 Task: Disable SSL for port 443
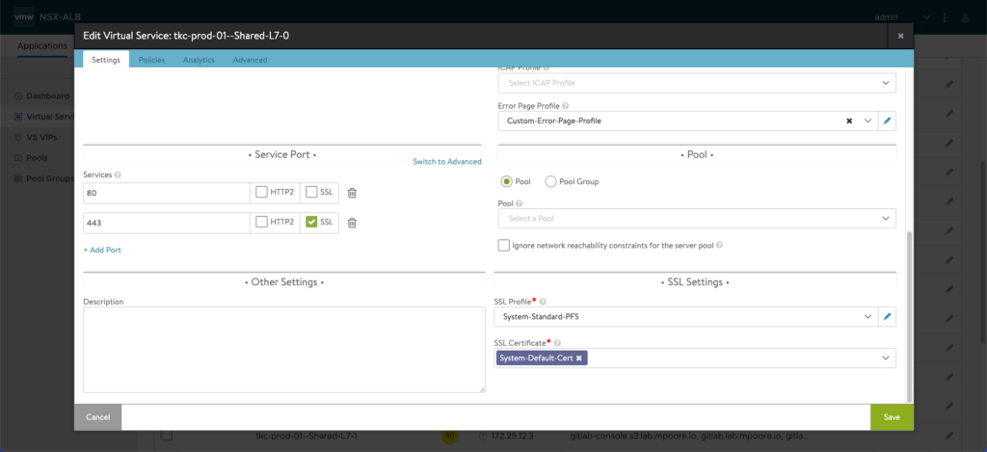311,222
